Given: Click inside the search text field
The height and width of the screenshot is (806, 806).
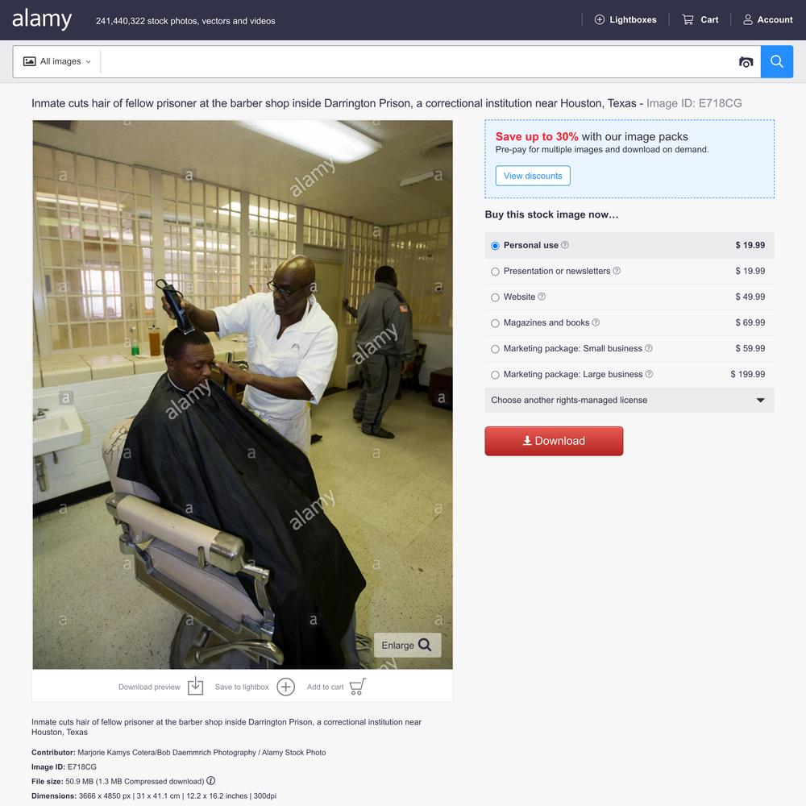Looking at the screenshot, I should click(x=418, y=62).
